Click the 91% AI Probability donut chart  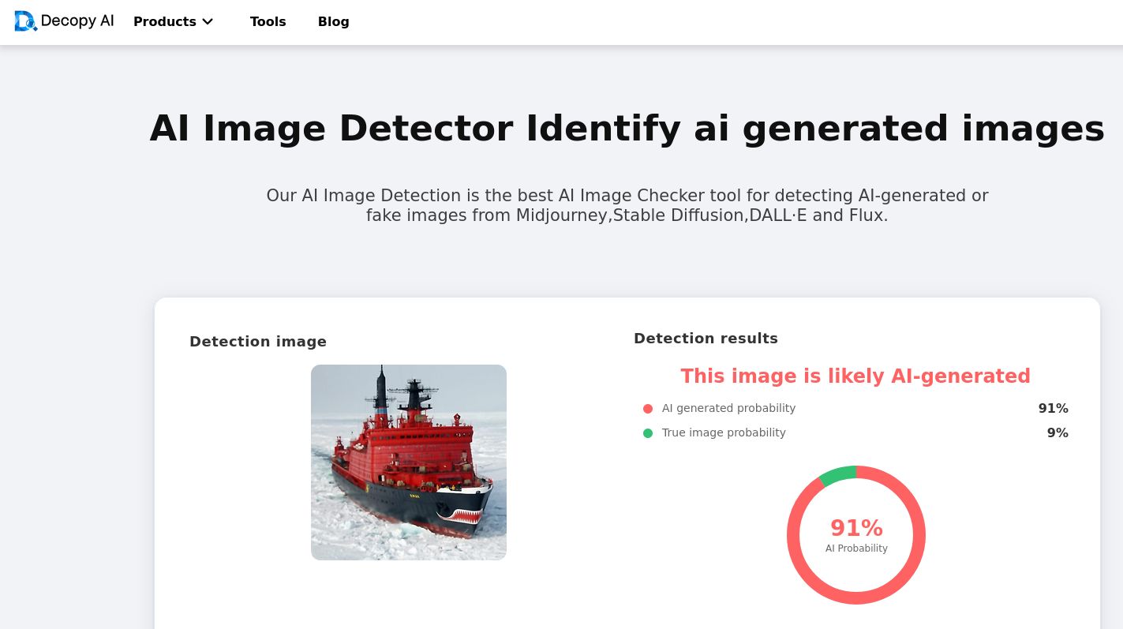click(x=856, y=536)
